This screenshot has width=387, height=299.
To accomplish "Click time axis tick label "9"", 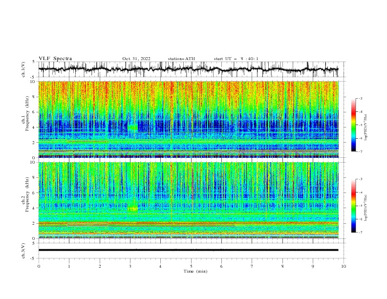I will (x=313, y=266).
